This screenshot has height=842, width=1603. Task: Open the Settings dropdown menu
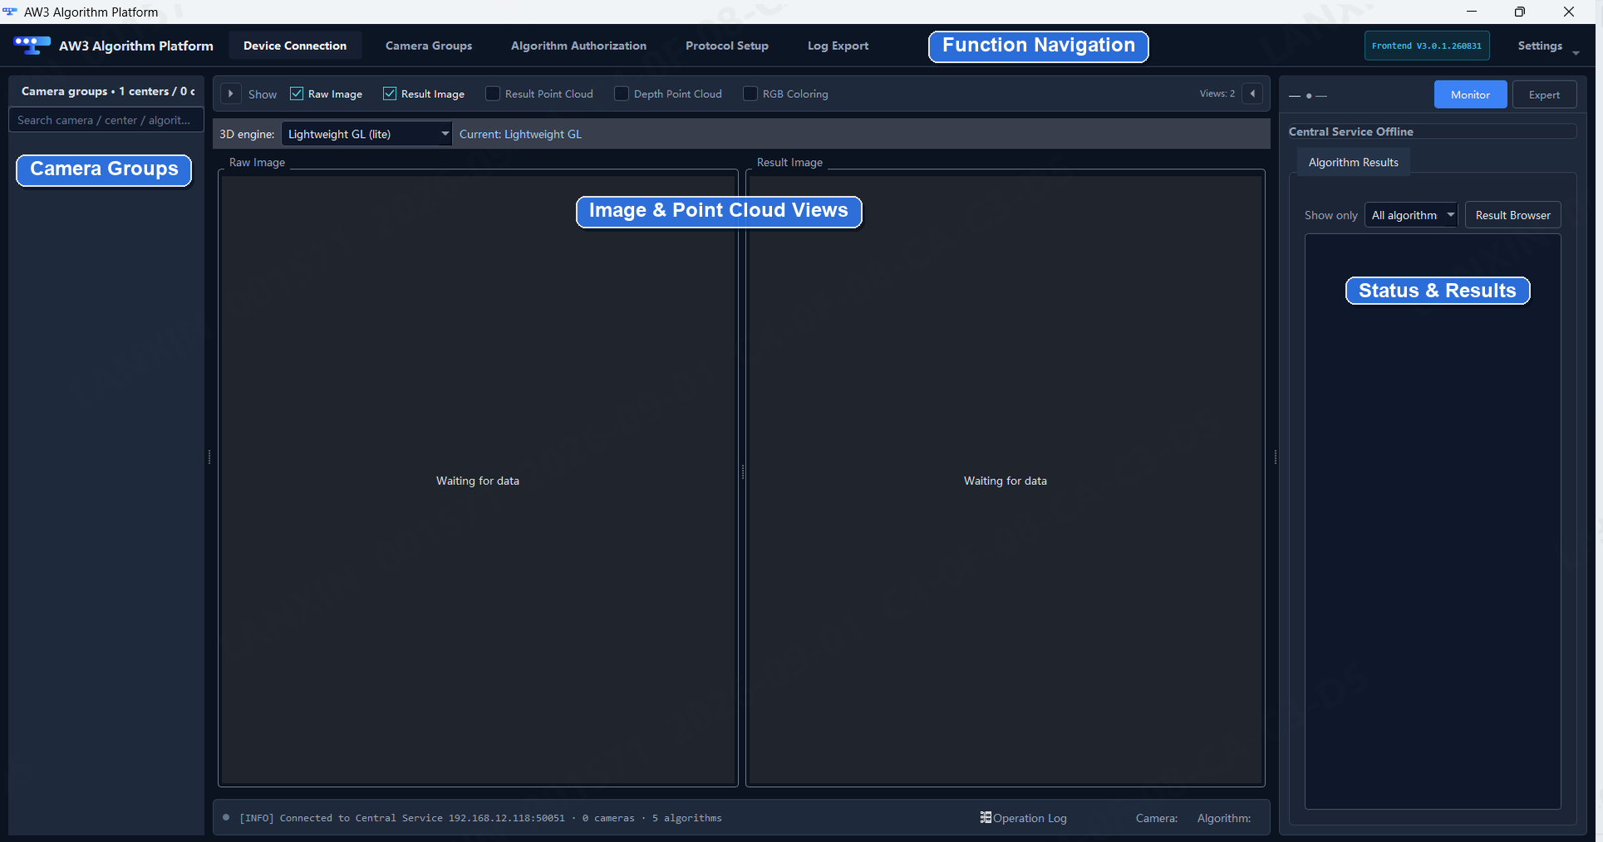pyautogui.click(x=1547, y=46)
